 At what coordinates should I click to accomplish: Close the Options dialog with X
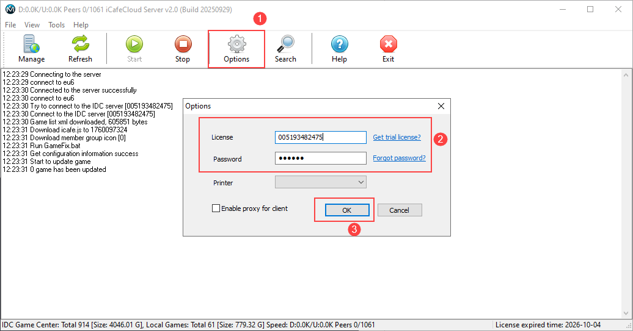[441, 106]
